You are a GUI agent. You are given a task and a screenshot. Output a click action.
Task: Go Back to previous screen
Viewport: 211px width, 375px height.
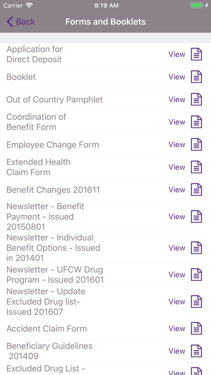tap(21, 21)
